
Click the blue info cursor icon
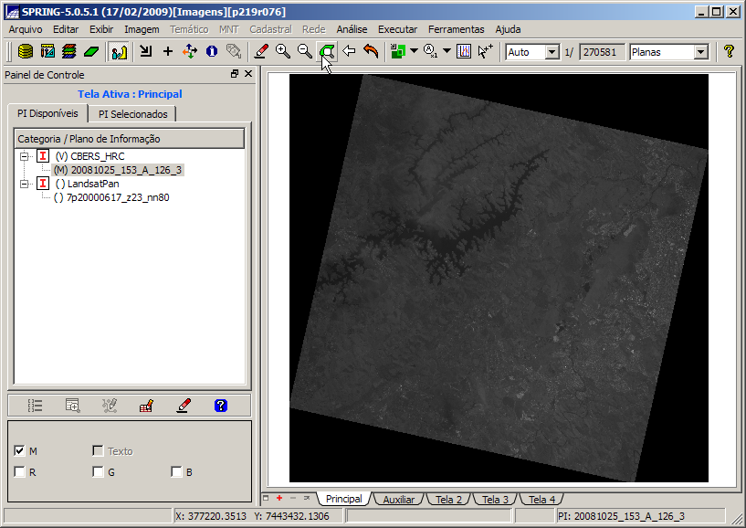[x=212, y=52]
